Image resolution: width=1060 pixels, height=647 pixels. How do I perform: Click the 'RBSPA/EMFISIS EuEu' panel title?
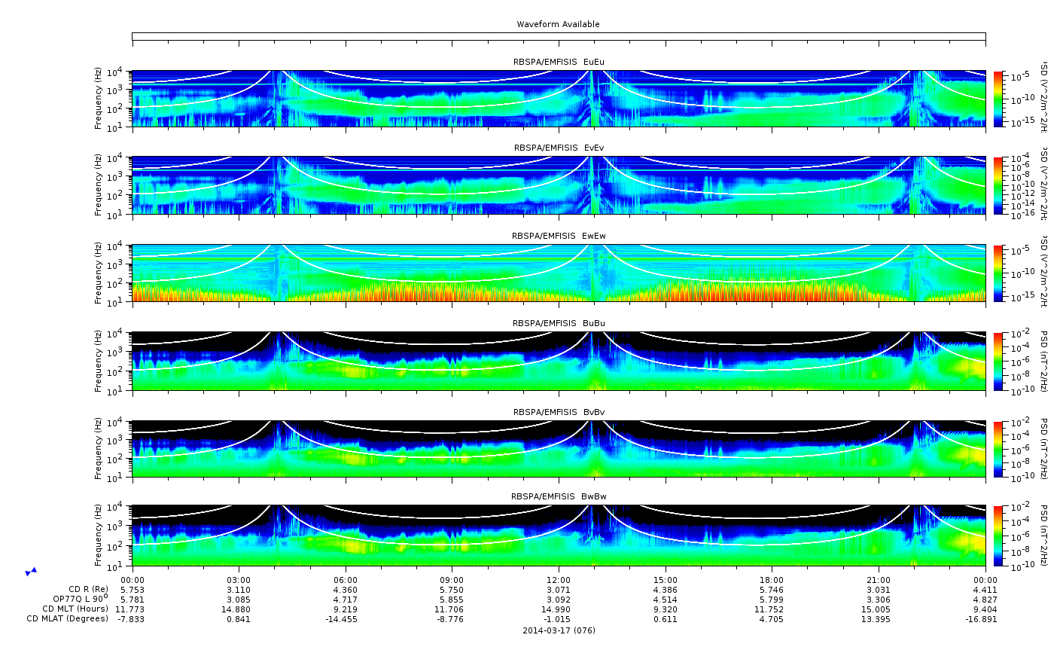click(x=558, y=61)
